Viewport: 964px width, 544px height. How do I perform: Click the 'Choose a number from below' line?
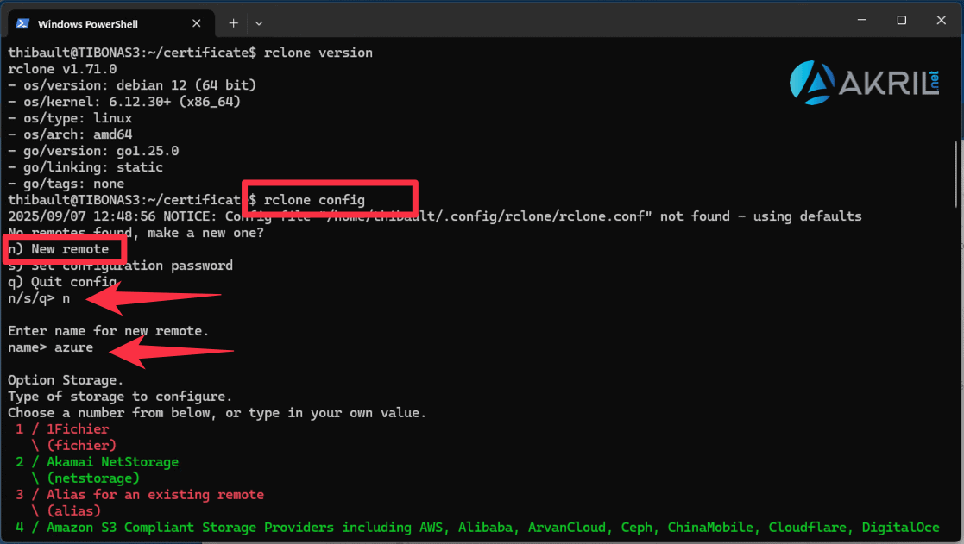[x=217, y=413]
